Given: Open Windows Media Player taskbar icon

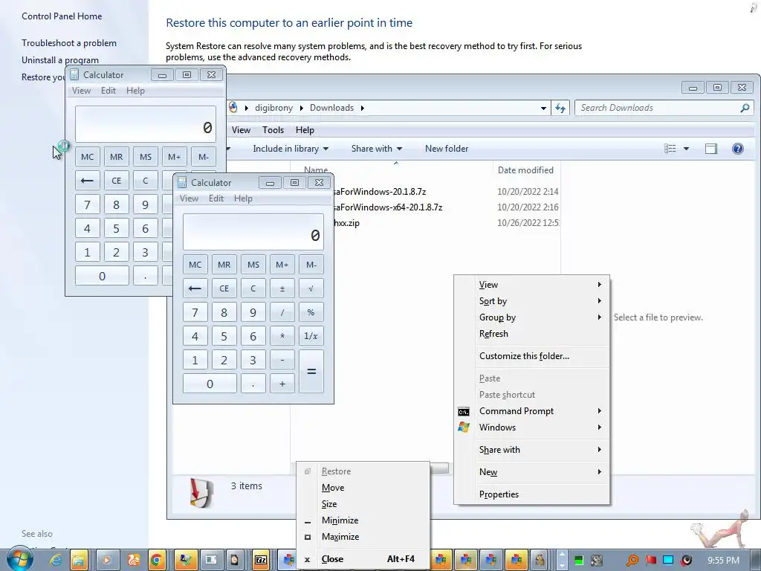Looking at the screenshot, I should 106,560.
